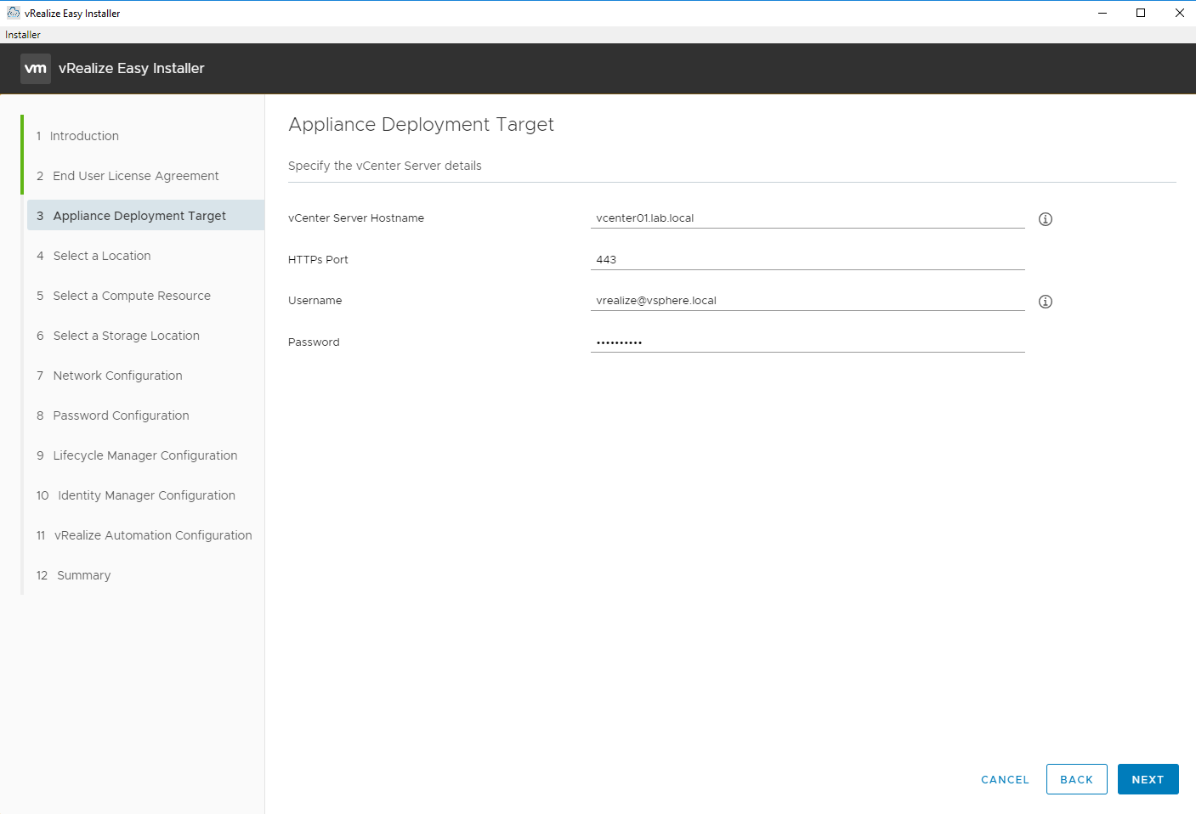Click the 'Username' label
Screen dimensions: 1196x814
[x=315, y=301]
